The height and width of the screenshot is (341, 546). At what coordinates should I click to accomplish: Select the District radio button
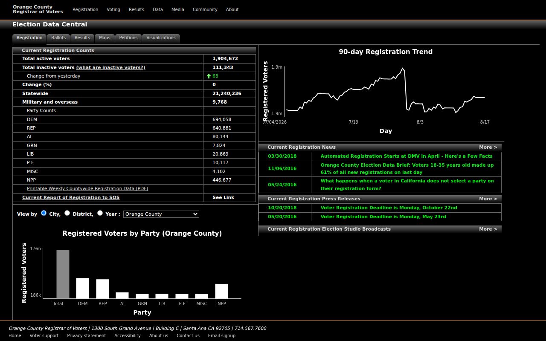click(x=67, y=213)
